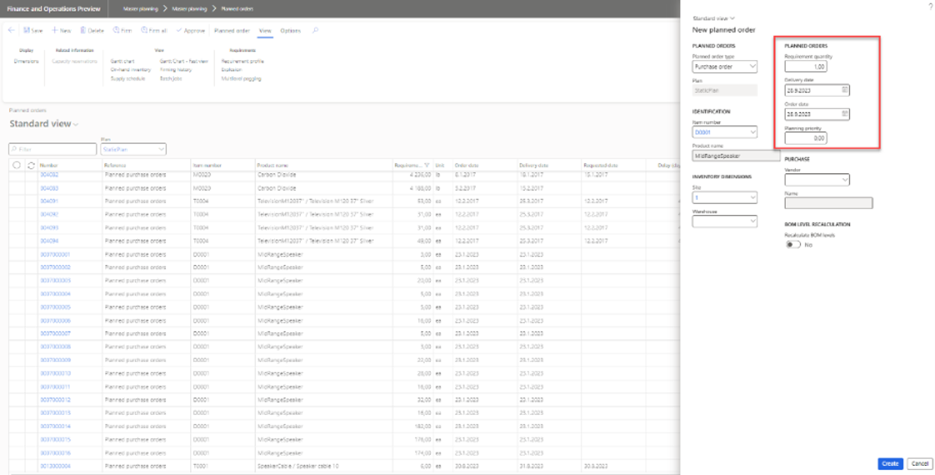Click Firm to firm the planned order
Viewport: 935px width, 475px height.
click(122, 30)
